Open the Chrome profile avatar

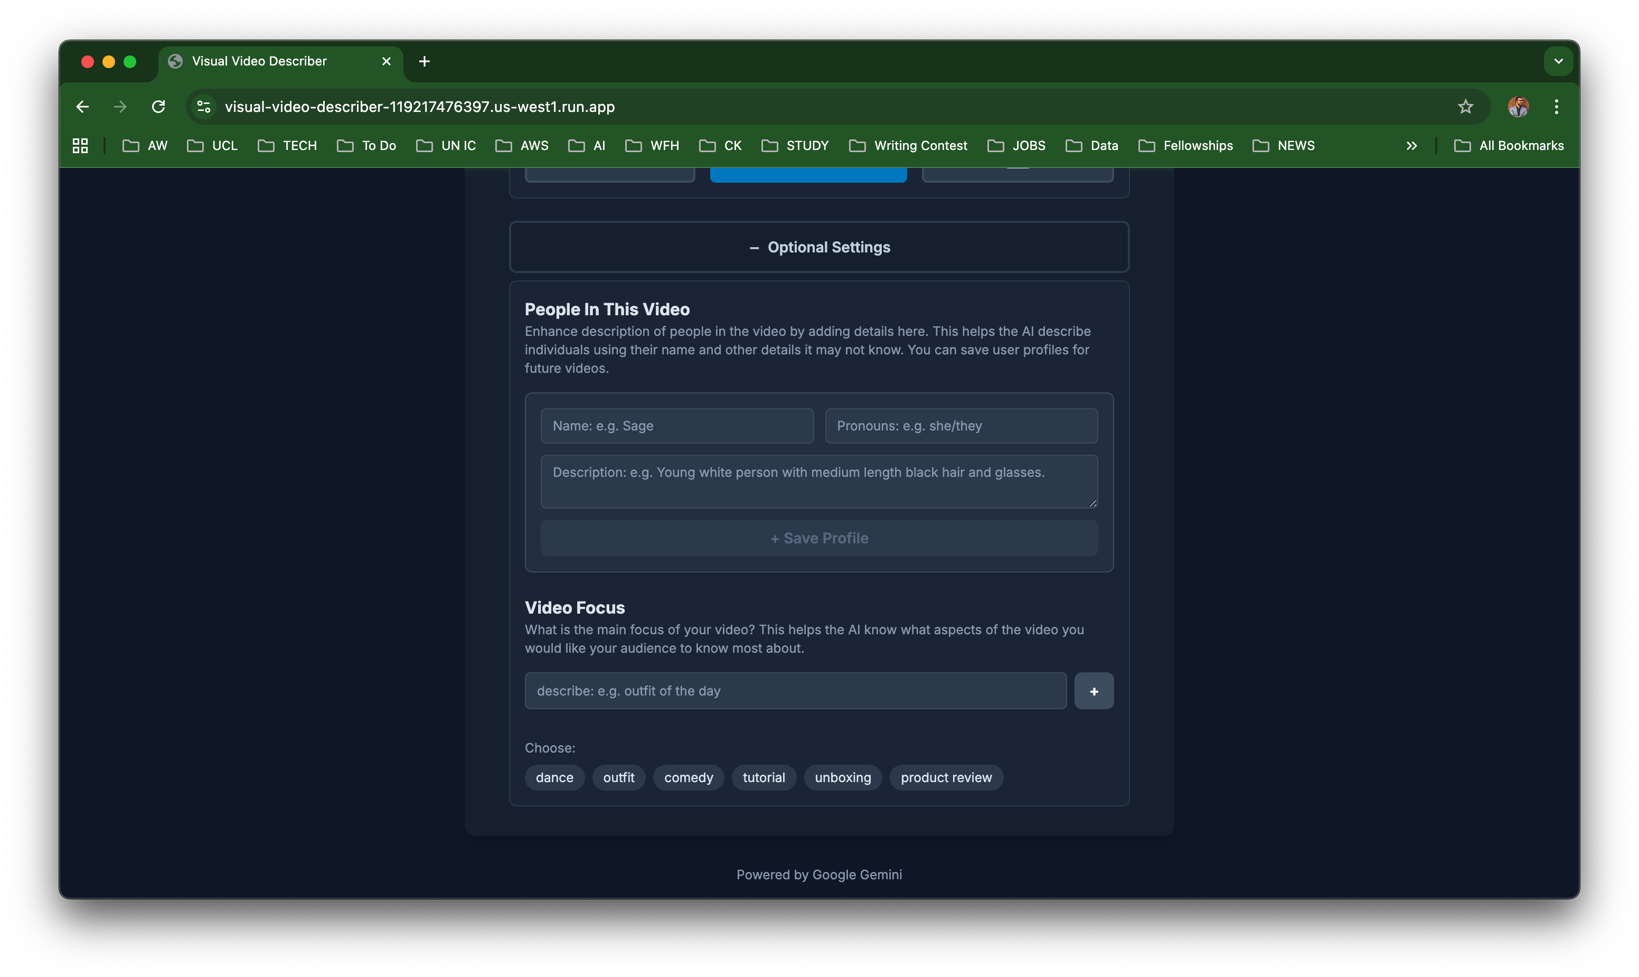pyautogui.click(x=1518, y=107)
